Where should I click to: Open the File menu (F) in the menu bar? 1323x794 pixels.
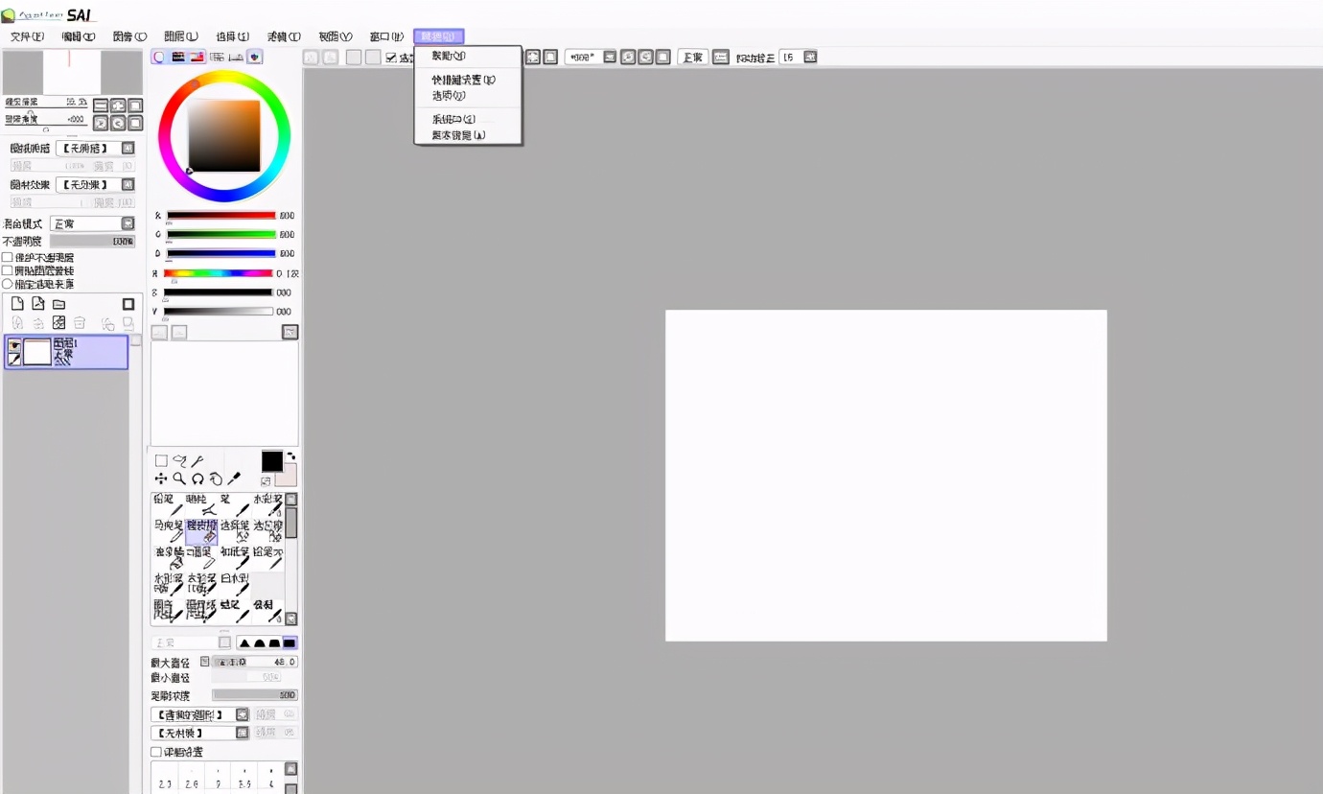pyautogui.click(x=26, y=36)
